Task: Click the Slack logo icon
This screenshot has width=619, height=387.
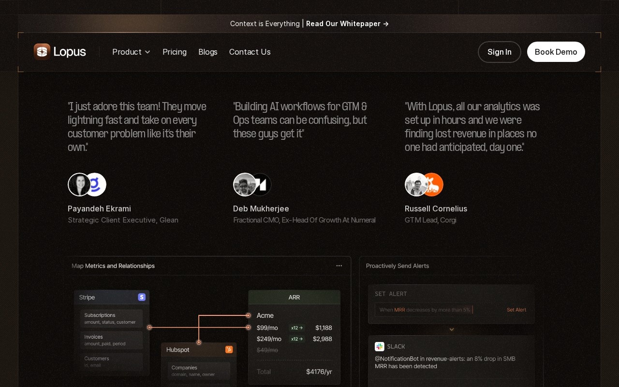Action: point(380,346)
